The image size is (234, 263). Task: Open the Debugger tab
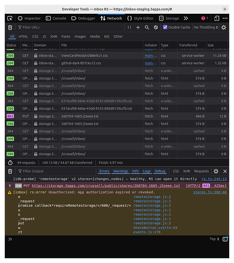click(83, 18)
